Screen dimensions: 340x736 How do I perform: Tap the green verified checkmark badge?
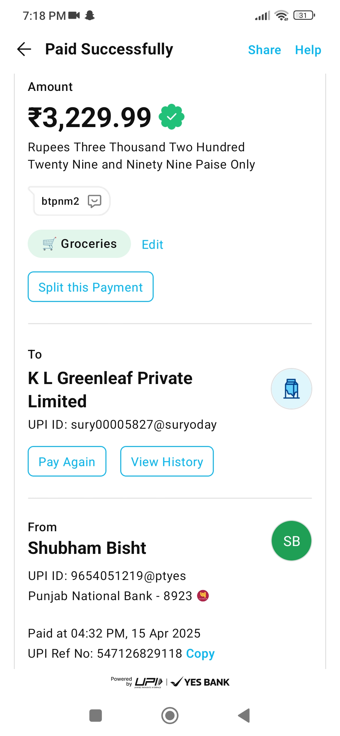(x=172, y=117)
